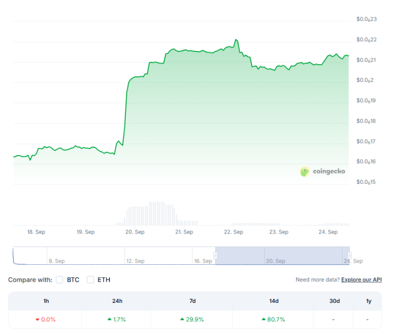406x332 pixels.
Task: Enable the BTC comparison checkbox
Action: [x=60, y=280]
